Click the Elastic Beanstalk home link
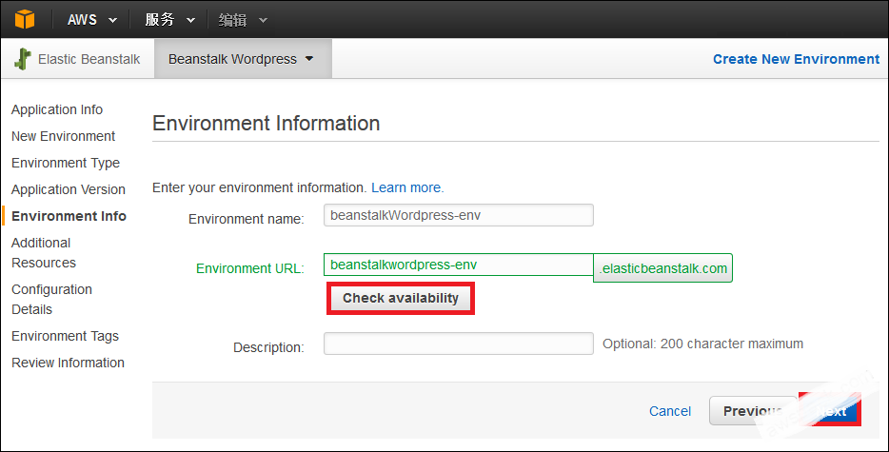 [89, 59]
